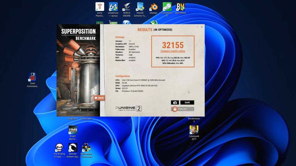The image size is (296, 166).
Task: Select the Borderlands 3 desktop label
Action: coord(194,120)
